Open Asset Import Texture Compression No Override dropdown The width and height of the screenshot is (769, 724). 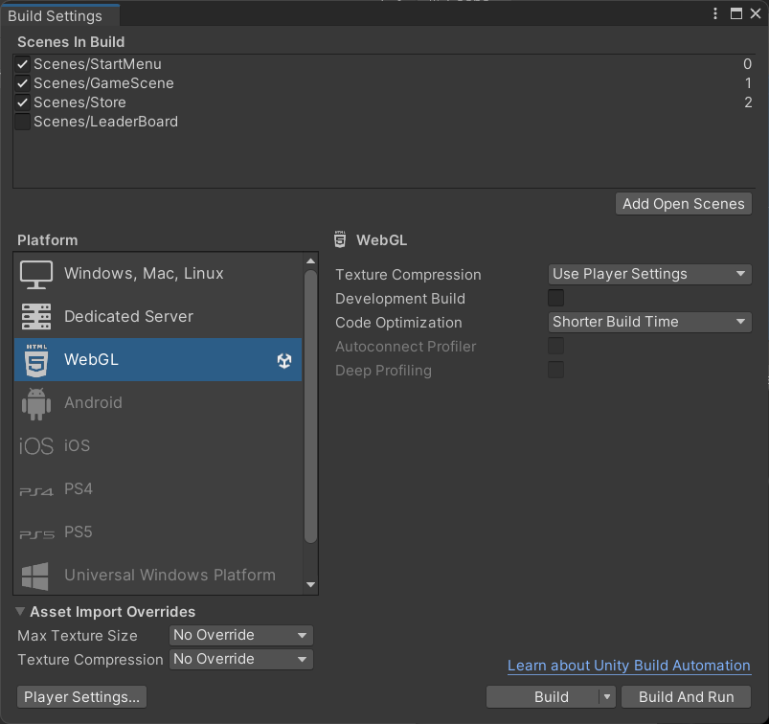click(240, 660)
